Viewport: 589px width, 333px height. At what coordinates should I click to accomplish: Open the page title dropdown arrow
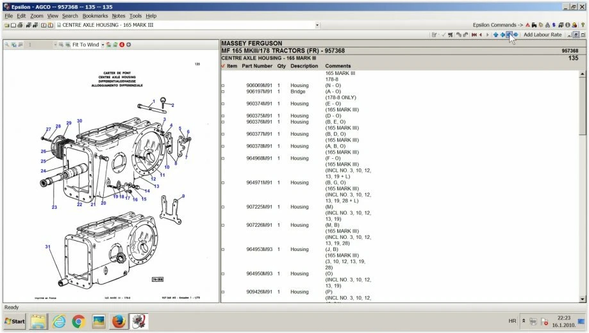pyautogui.click(x=317, y=25)
